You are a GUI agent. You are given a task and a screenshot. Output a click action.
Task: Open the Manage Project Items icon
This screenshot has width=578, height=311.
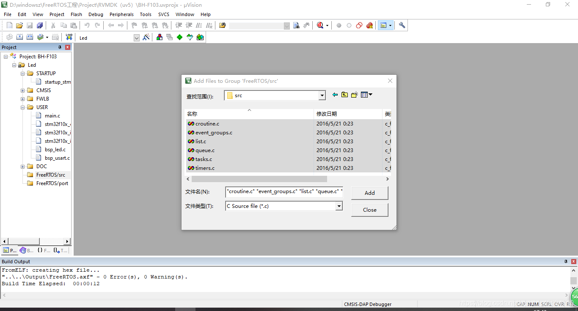(159, 37)
